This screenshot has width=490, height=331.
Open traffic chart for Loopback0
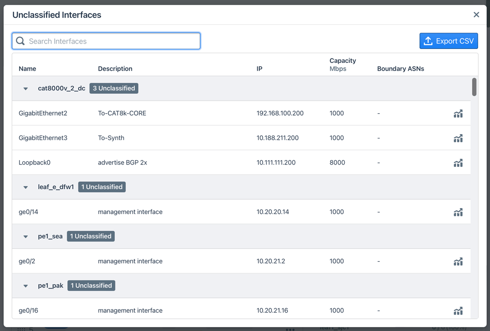tap(458, 163)
